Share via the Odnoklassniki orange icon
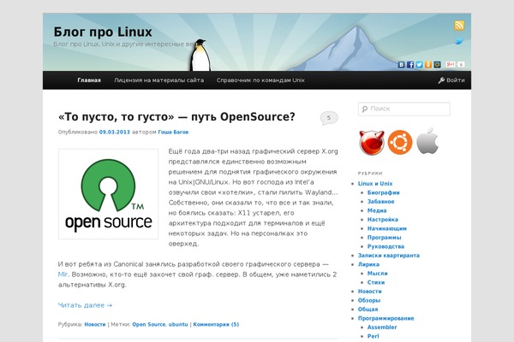Image resolution: width=514 pixels, height=342 pixels. pos(428,64)
